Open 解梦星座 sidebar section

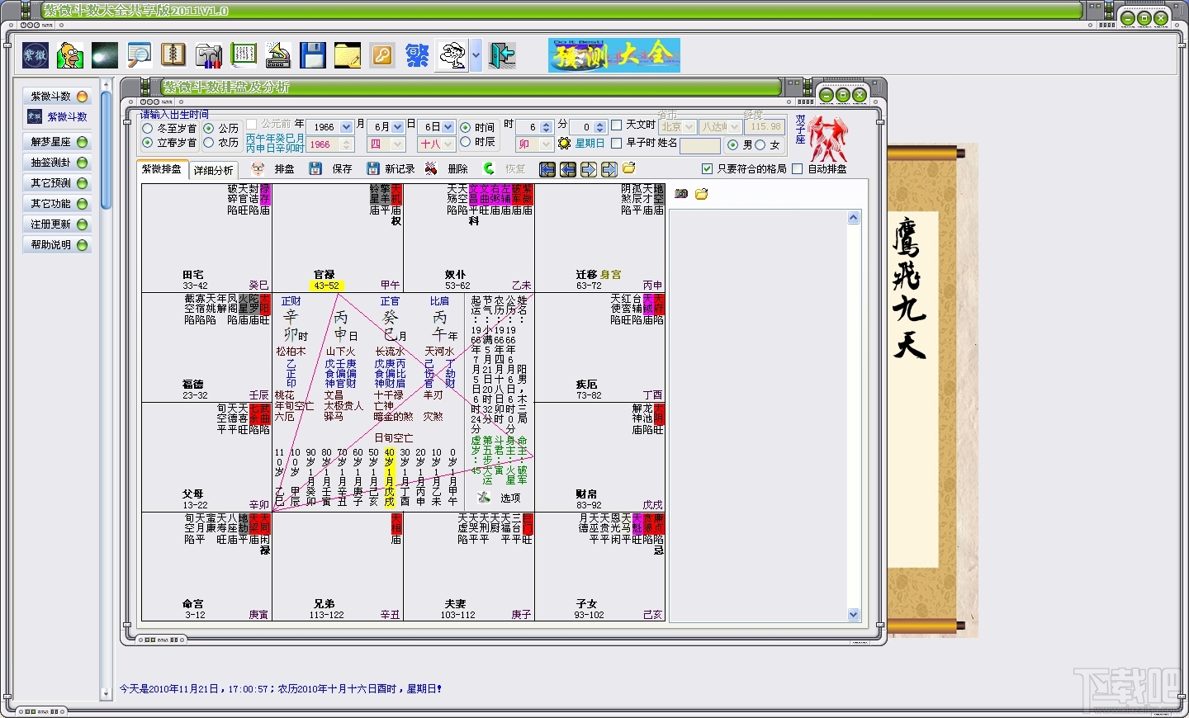pyautogui.click(x=57, y=142)
